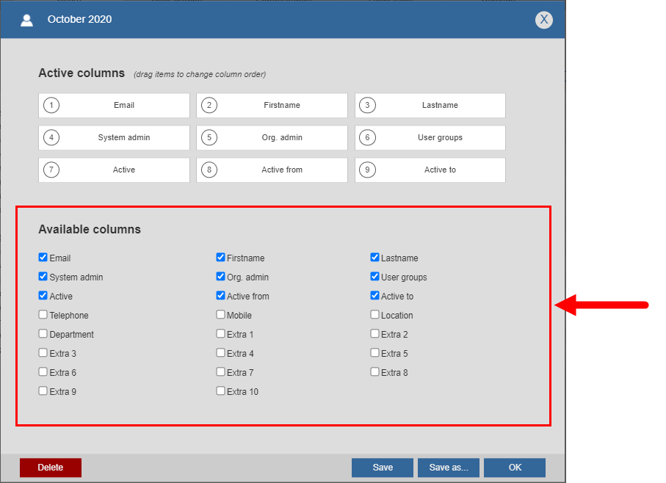This screenshot has height=483, width=666.
Task: Close the October 2020 dialog
Action: pyautogui.click(x=543, y=20)
